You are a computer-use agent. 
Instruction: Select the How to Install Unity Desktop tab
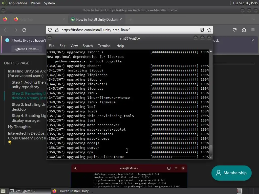pyautogui.click(x=97, y=19)
